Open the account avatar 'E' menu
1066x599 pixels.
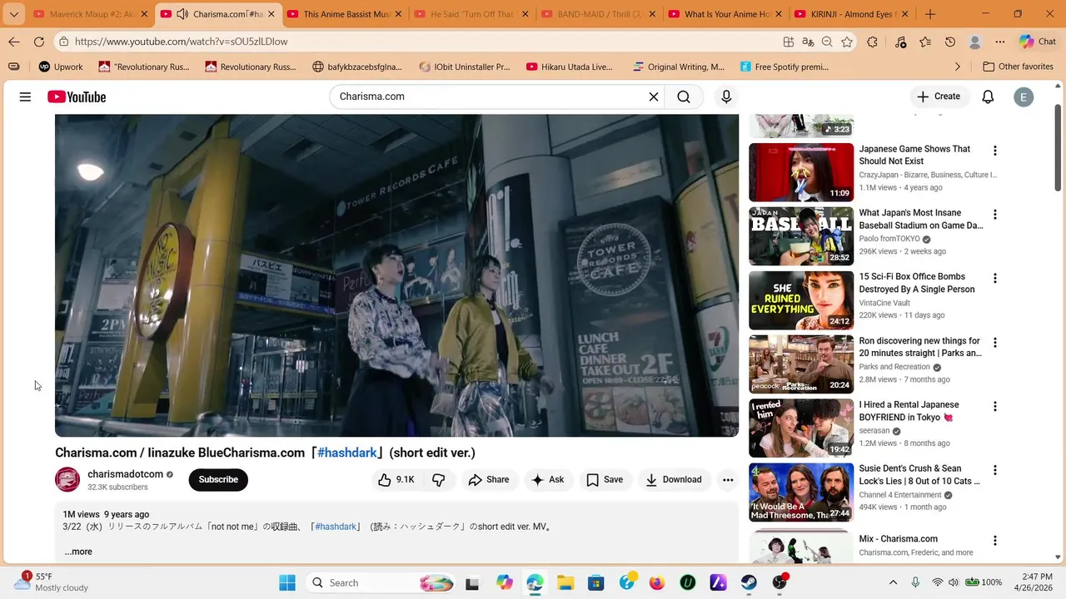1024,97
